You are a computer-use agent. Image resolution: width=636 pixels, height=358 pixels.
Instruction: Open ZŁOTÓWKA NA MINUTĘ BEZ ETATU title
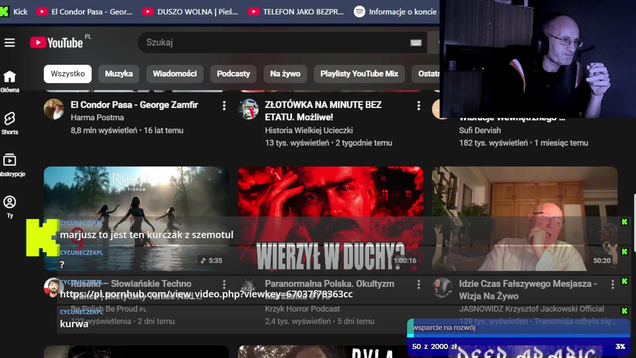tap(323, 111)
